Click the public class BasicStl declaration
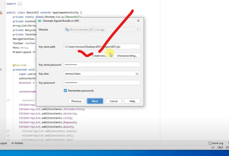The width and height of the screenshot is (229, 156). 44,12
